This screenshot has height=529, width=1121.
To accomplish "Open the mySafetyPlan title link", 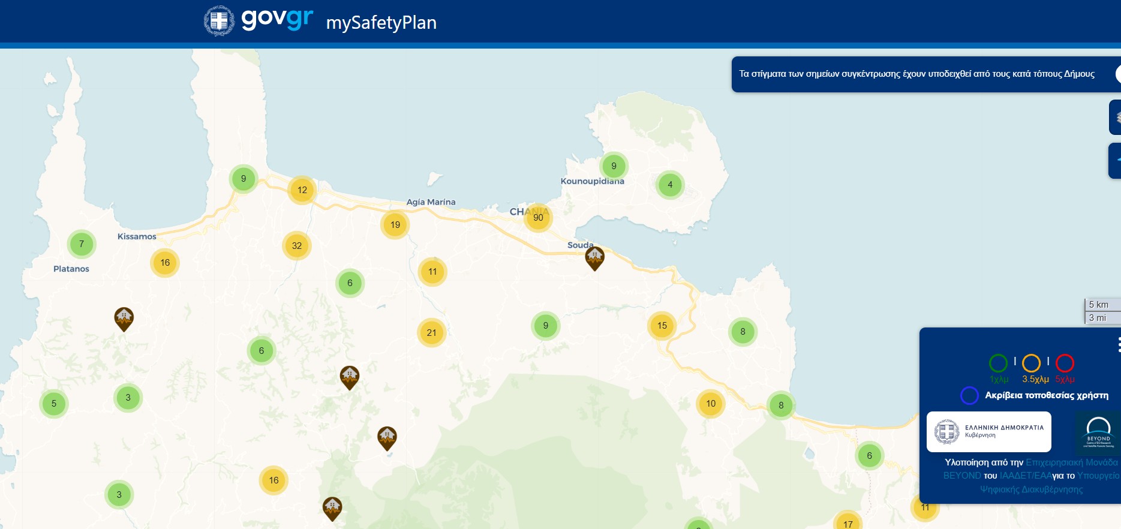I will 381,23.
